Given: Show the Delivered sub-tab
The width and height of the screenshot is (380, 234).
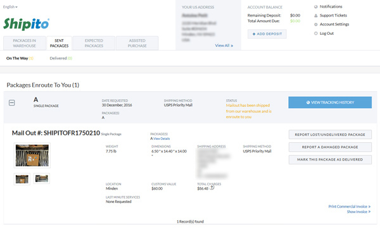Looking at the screenshot, I should 61,58.
